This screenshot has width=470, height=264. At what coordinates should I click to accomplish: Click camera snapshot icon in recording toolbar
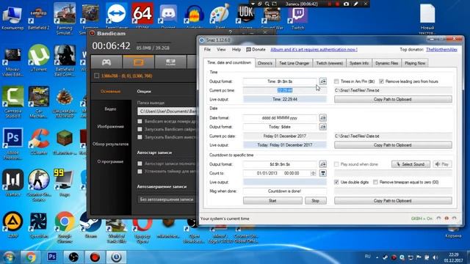(346, 4)
